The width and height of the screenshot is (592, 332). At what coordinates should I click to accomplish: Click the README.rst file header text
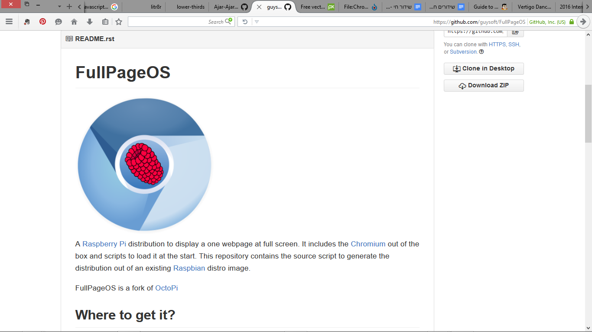[x=95, y=38]
